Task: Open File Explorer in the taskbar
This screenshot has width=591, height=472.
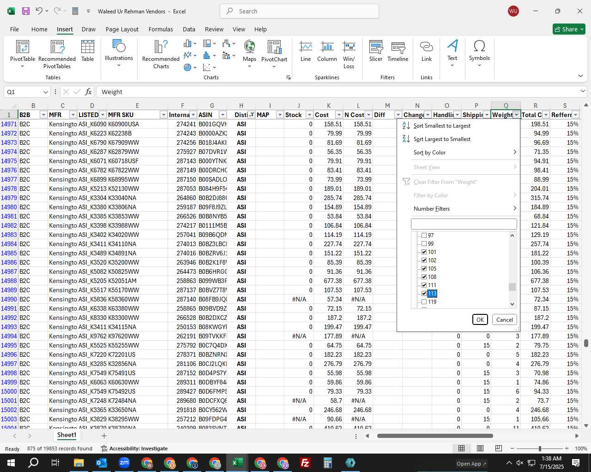Action: pyautogui.click(x=79, y=463)
